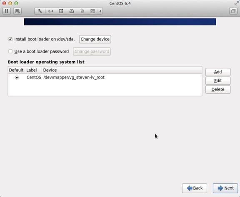Toggle Install boot loader on /dev/sda

click(x=10, y=39)
